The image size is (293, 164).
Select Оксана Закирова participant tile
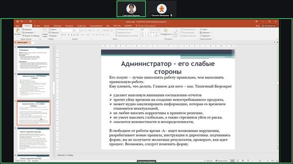click(x=162, y=9)
